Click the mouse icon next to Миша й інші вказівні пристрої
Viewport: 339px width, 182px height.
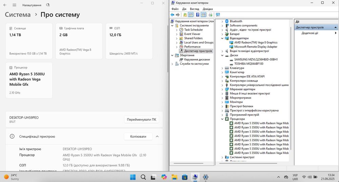point(227,94)
